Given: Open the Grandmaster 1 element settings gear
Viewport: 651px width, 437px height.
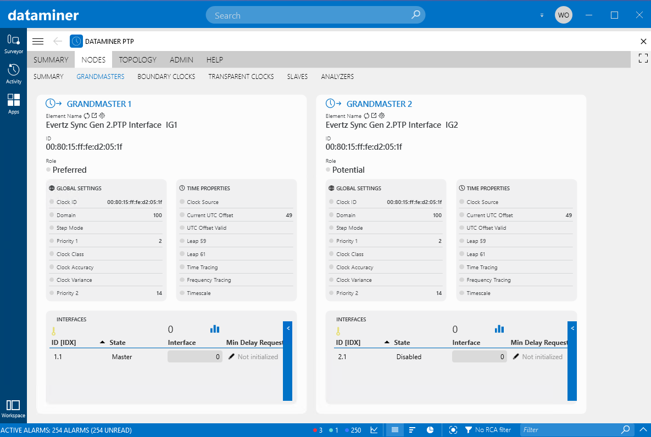Looking at the screenshot, I should pyautogui.click(x=102, y=116).
